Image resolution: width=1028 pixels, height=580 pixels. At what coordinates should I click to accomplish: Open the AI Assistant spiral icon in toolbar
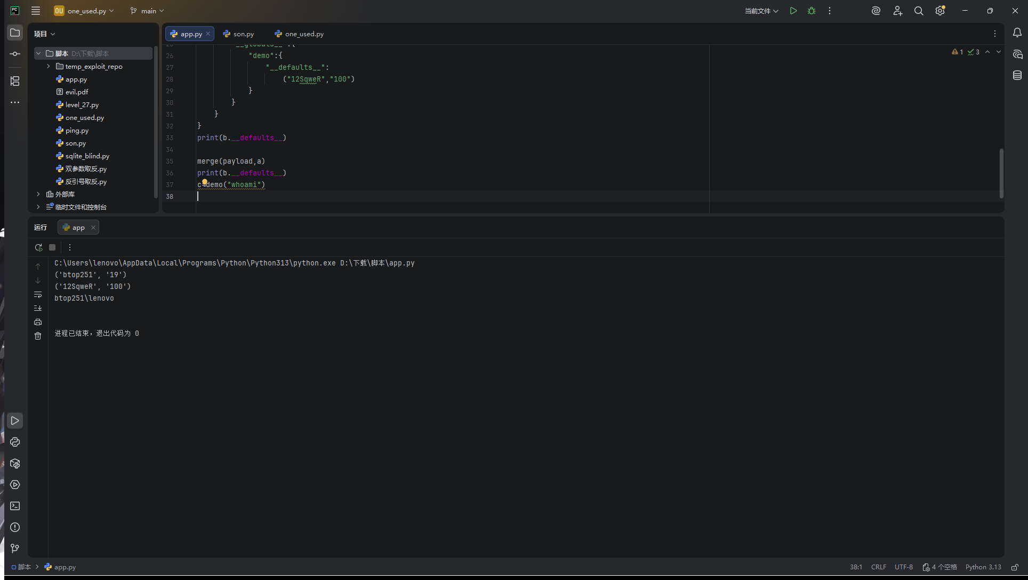click(876, 11)
